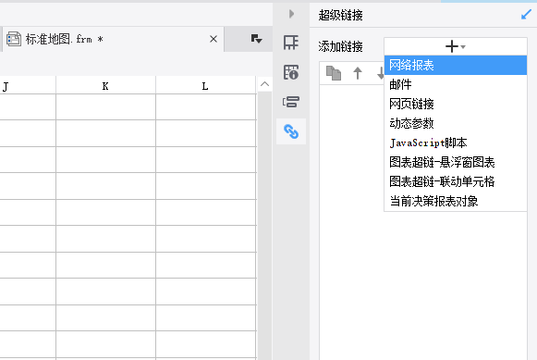Select 动态参数 option

[x=455, y=123]
